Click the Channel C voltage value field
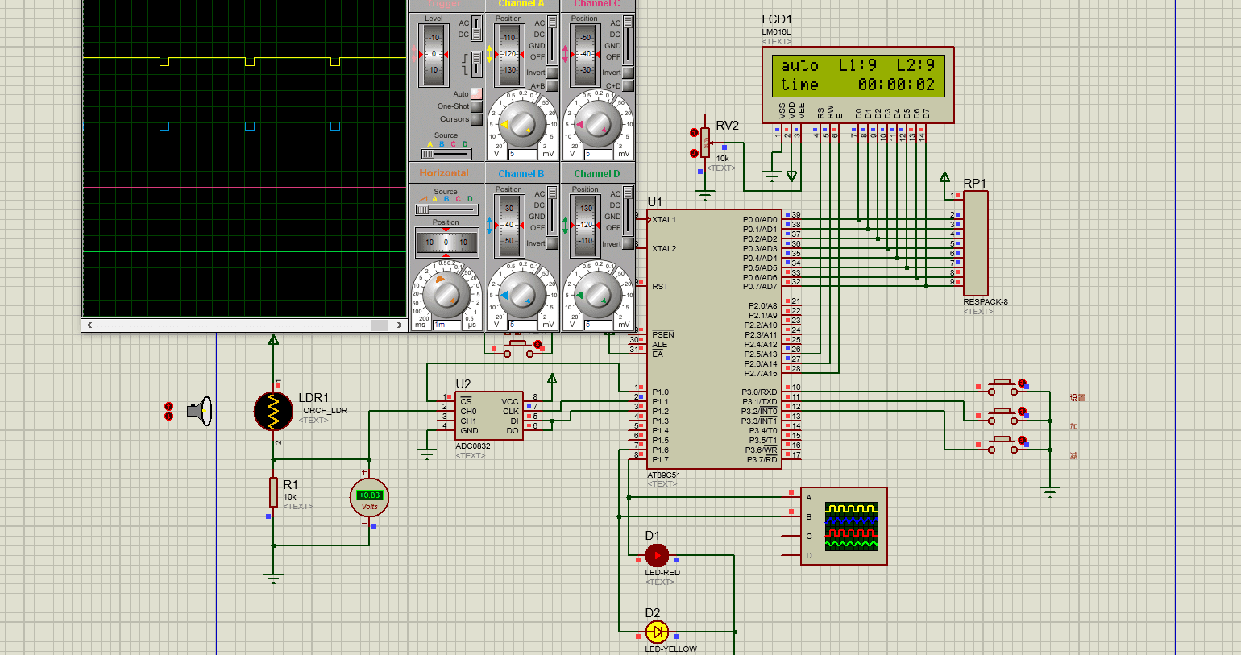This screenshot has height=655, width=1241. (598, 154)
